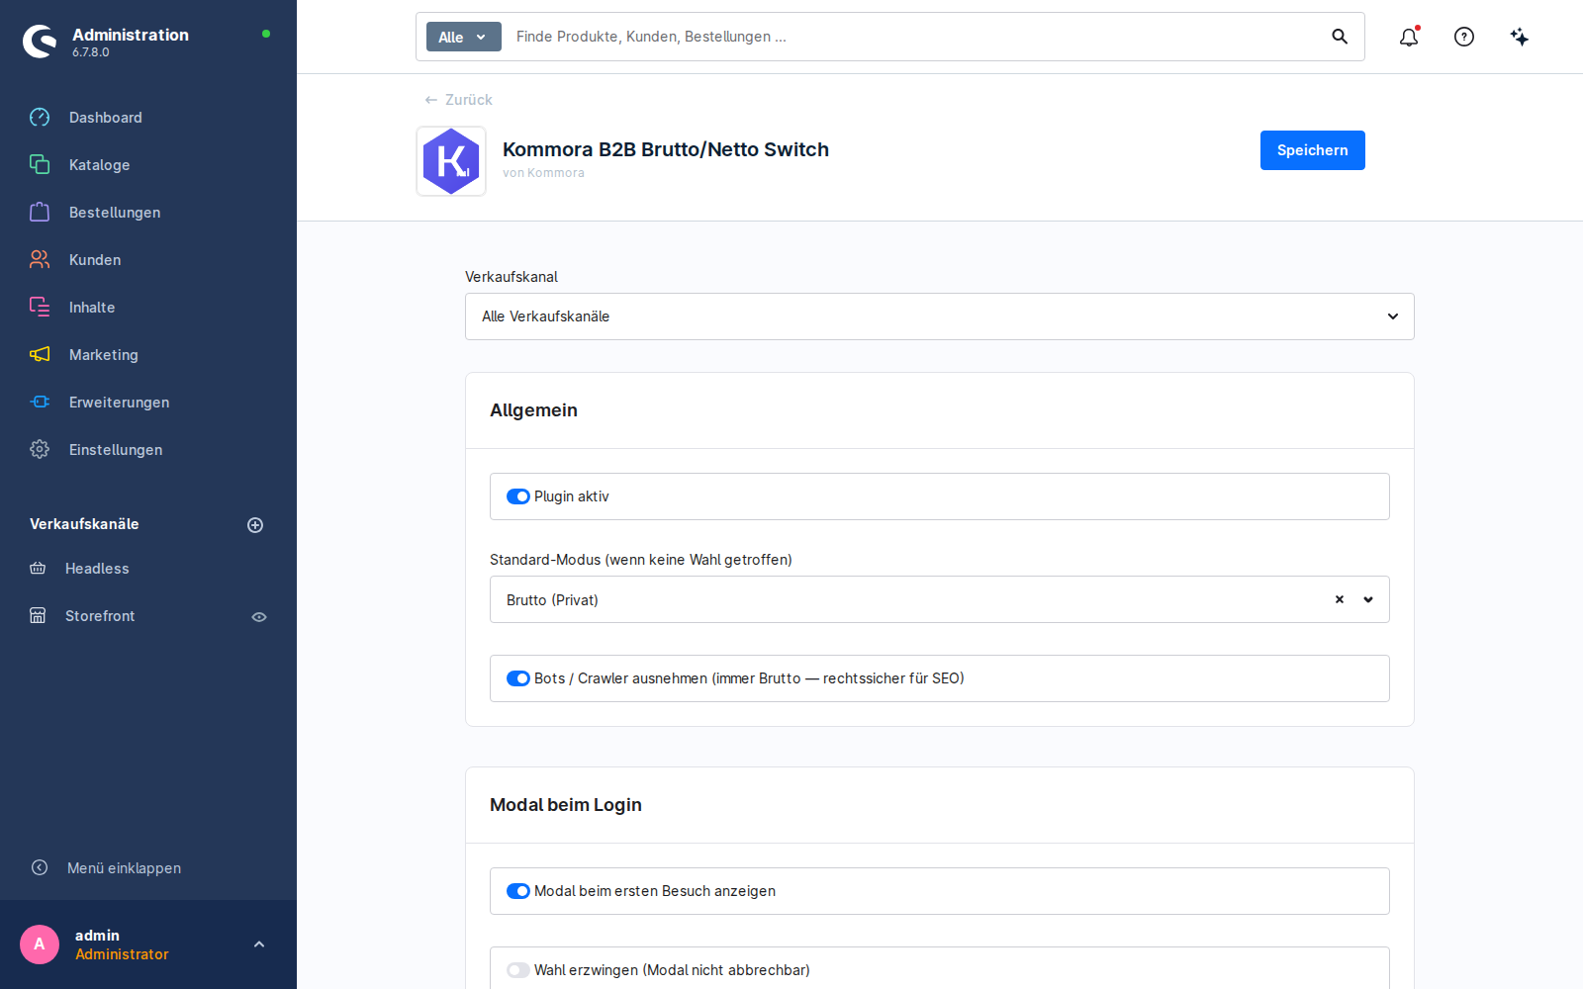Open the Alle search filter dropdown
The width and height of the screenshot is (1583, 989).
[464, 37]
